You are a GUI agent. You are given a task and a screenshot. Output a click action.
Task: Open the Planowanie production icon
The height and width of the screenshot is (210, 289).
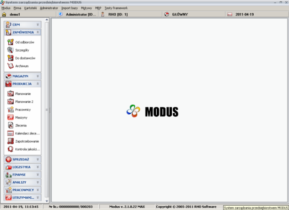tap(10, 93)
